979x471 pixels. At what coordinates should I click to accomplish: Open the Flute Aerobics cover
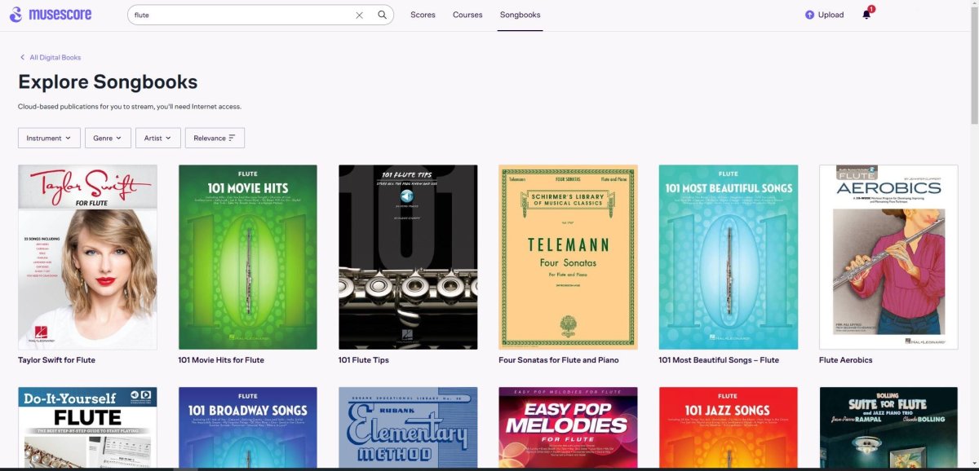tap(888, 257)
